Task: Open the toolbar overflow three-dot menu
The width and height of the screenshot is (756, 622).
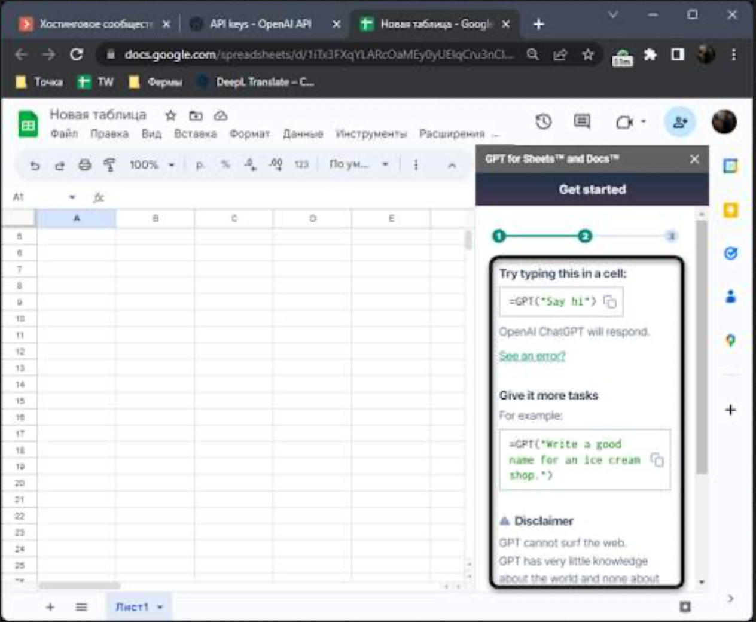Action: (416, 164)
